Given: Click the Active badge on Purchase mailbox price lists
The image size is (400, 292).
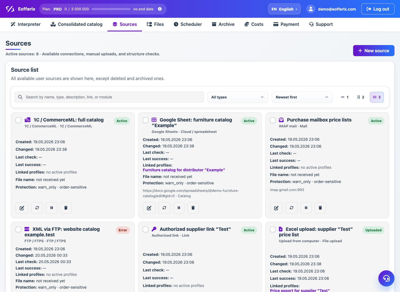Looking at the screenshot, I should pos(376,121).
